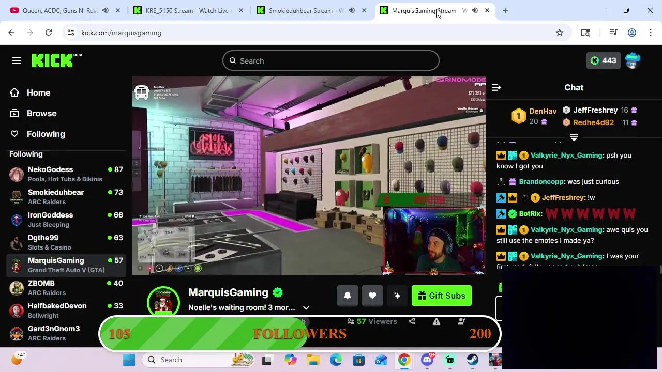Click Redhe4d92 on chat leaderboard

coord(593,122)
